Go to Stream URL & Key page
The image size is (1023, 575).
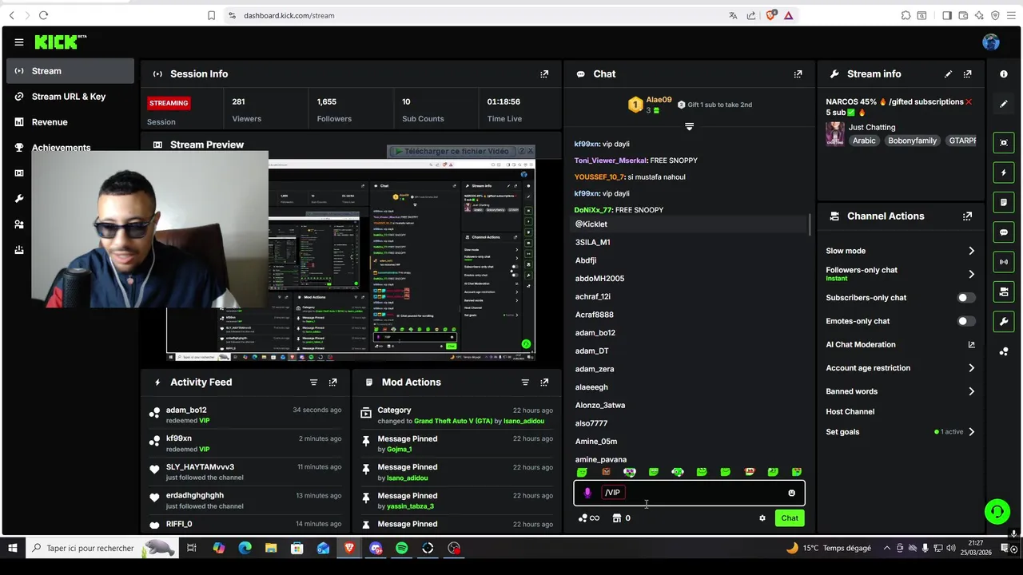point(70,97)
